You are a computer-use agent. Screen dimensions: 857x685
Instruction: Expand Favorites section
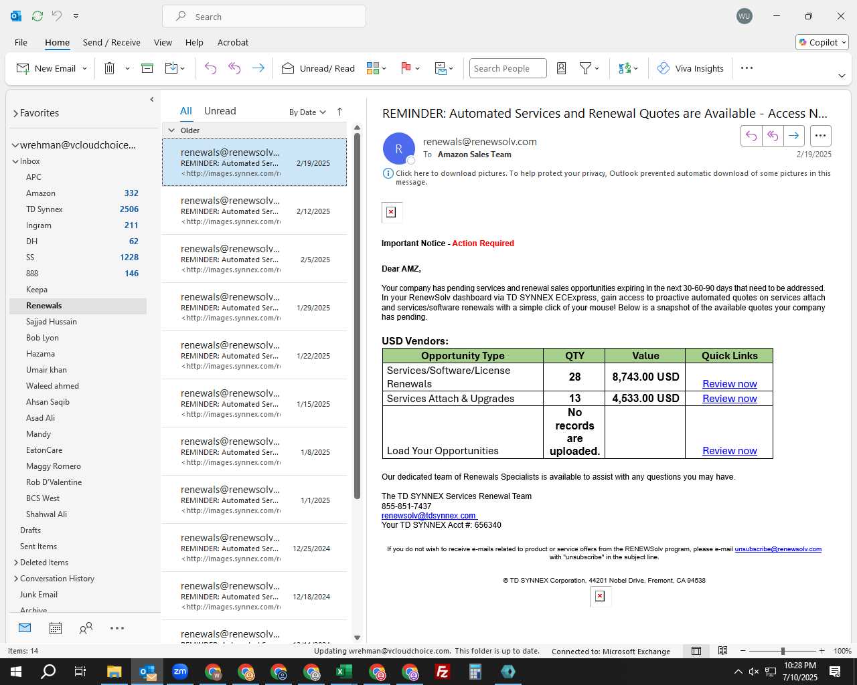[15, 114]
